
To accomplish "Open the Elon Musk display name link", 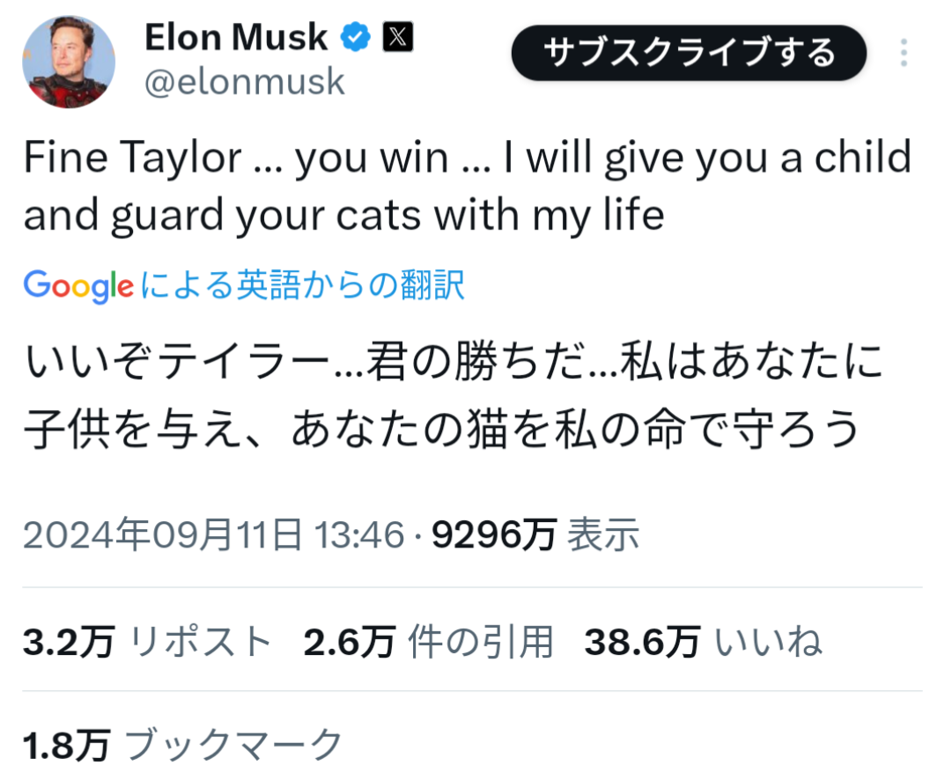I will 236,37.
